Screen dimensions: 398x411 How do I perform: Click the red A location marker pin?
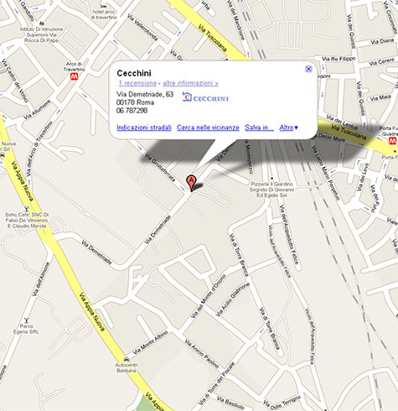coord(191,183)
